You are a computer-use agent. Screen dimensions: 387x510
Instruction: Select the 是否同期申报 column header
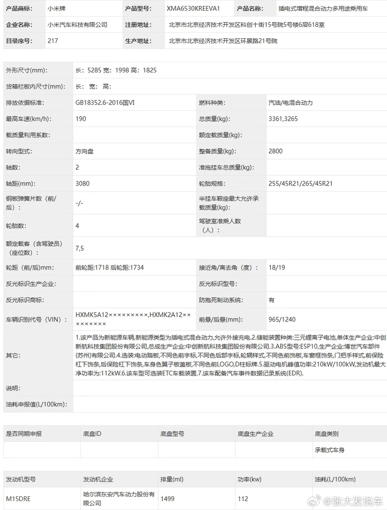pyautogui.click(x=24, y=433)
